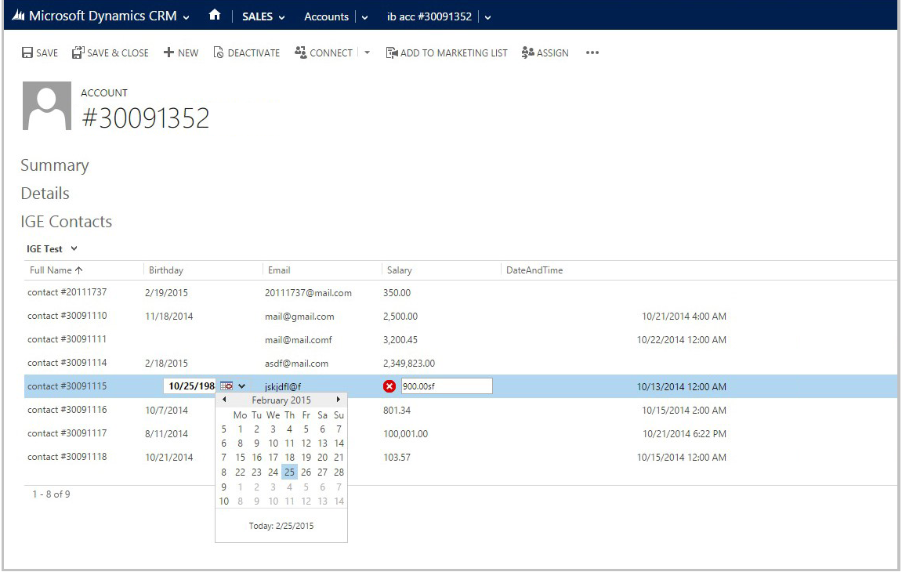Click the Save & Close icon
The image size is (902, 572).
78,53
